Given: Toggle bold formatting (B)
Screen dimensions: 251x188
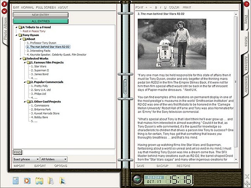Looking at the screenshot, I should point(156,8).
